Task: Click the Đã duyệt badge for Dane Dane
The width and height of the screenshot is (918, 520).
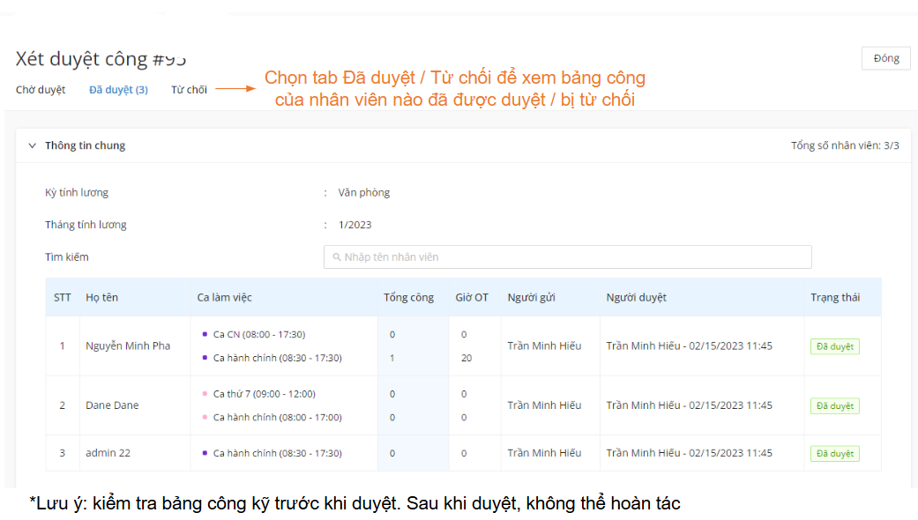Action: pos(834,406)
